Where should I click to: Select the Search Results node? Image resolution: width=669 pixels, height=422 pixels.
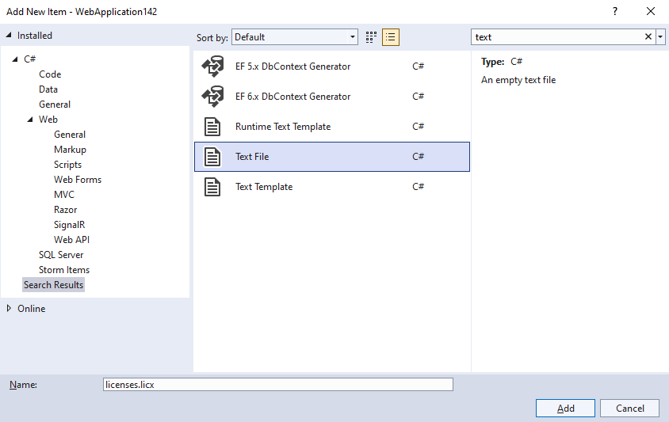coord(53,285)
